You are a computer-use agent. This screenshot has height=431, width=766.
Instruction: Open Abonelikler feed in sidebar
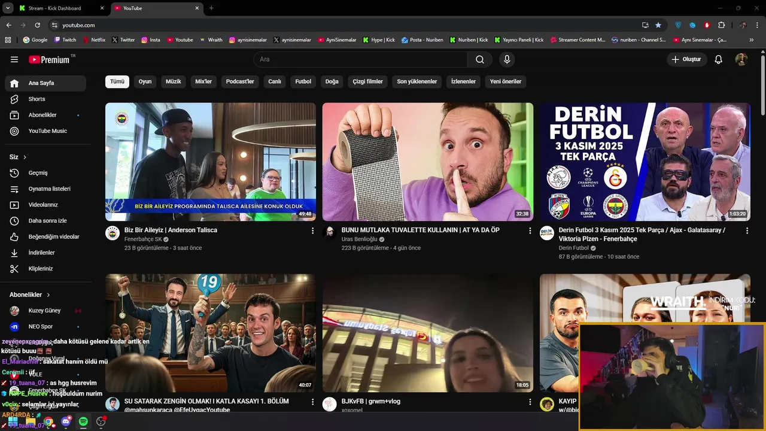tap(45, 115)
